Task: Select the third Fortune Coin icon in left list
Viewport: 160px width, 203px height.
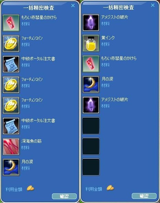Action: pyautogui.click(x=11, y=105)
